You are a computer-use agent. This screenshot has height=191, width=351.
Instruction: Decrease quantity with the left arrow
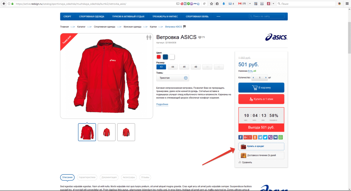[x=253, y=78]
